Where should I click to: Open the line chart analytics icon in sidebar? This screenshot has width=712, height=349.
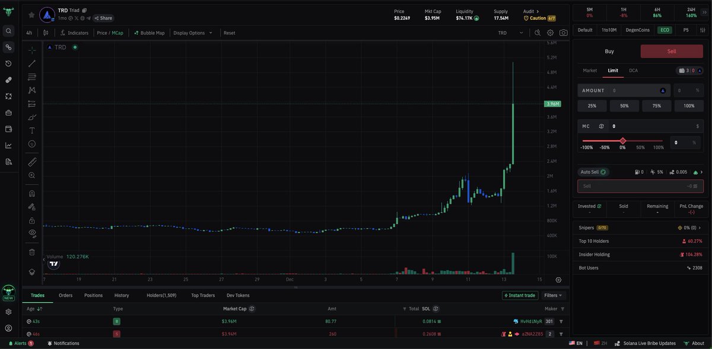pos(8,145)
